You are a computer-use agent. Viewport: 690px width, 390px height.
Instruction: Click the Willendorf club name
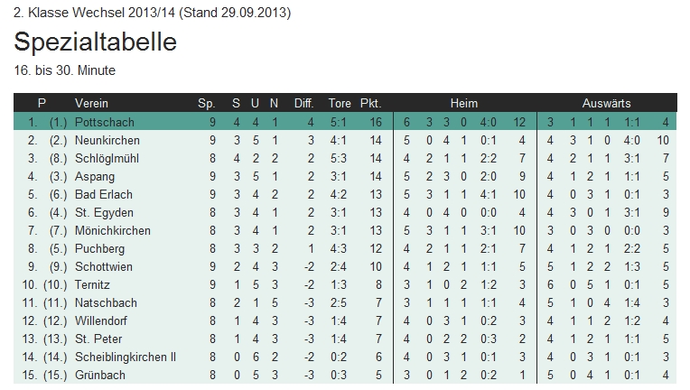click(x=103, y=320)
